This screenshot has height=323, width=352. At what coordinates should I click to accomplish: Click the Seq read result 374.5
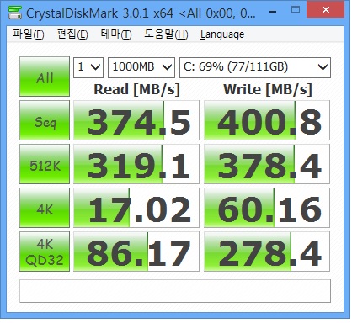tap(136, 120)
